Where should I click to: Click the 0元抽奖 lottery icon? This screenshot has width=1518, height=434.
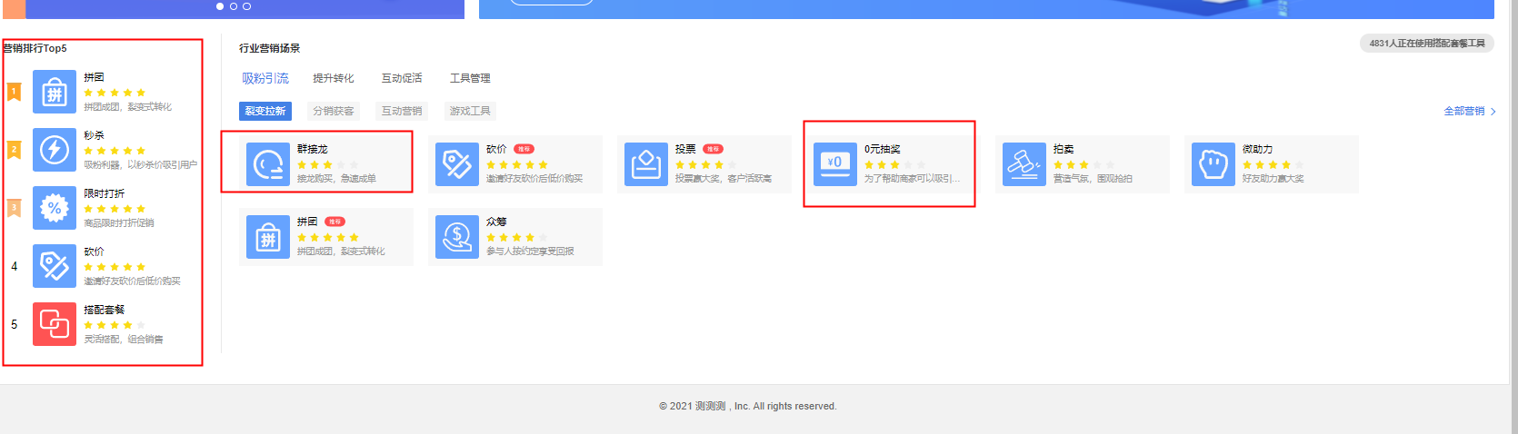tap(834, 164)
